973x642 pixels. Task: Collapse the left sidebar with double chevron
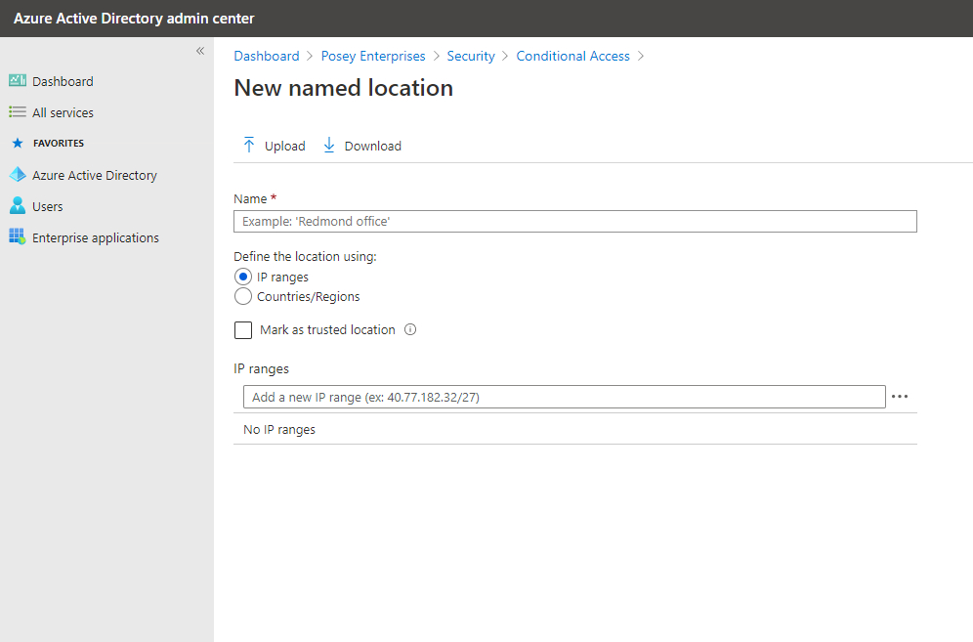coord(200,51)
